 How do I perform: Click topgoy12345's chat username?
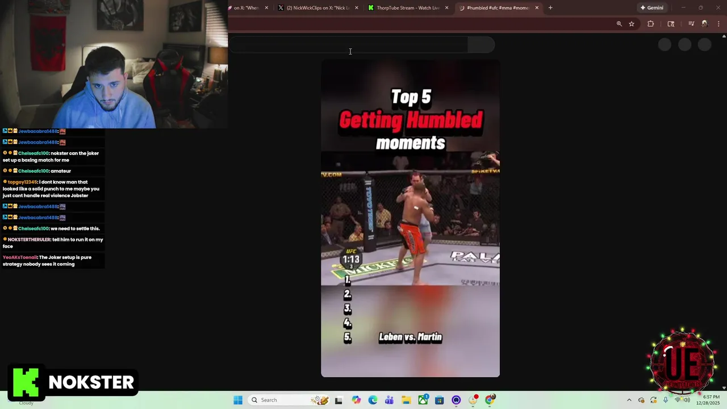click(x=22, y=182)
